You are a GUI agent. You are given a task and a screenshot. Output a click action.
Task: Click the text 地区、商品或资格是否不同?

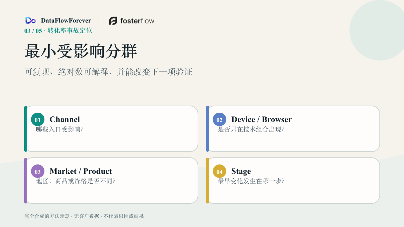coord(76,181)
